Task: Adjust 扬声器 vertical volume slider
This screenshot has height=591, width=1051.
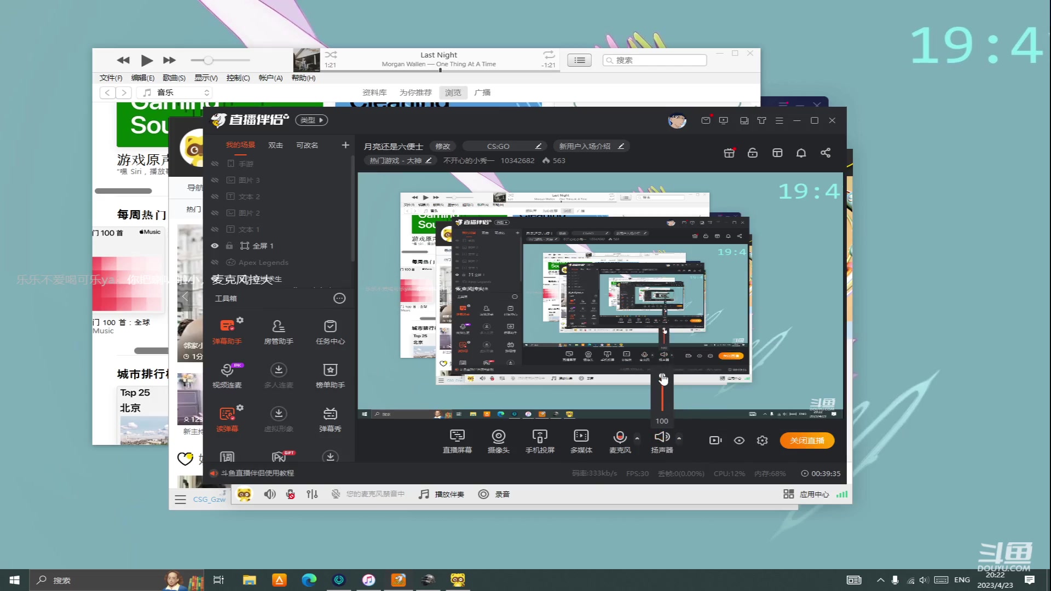Action: 662,394
